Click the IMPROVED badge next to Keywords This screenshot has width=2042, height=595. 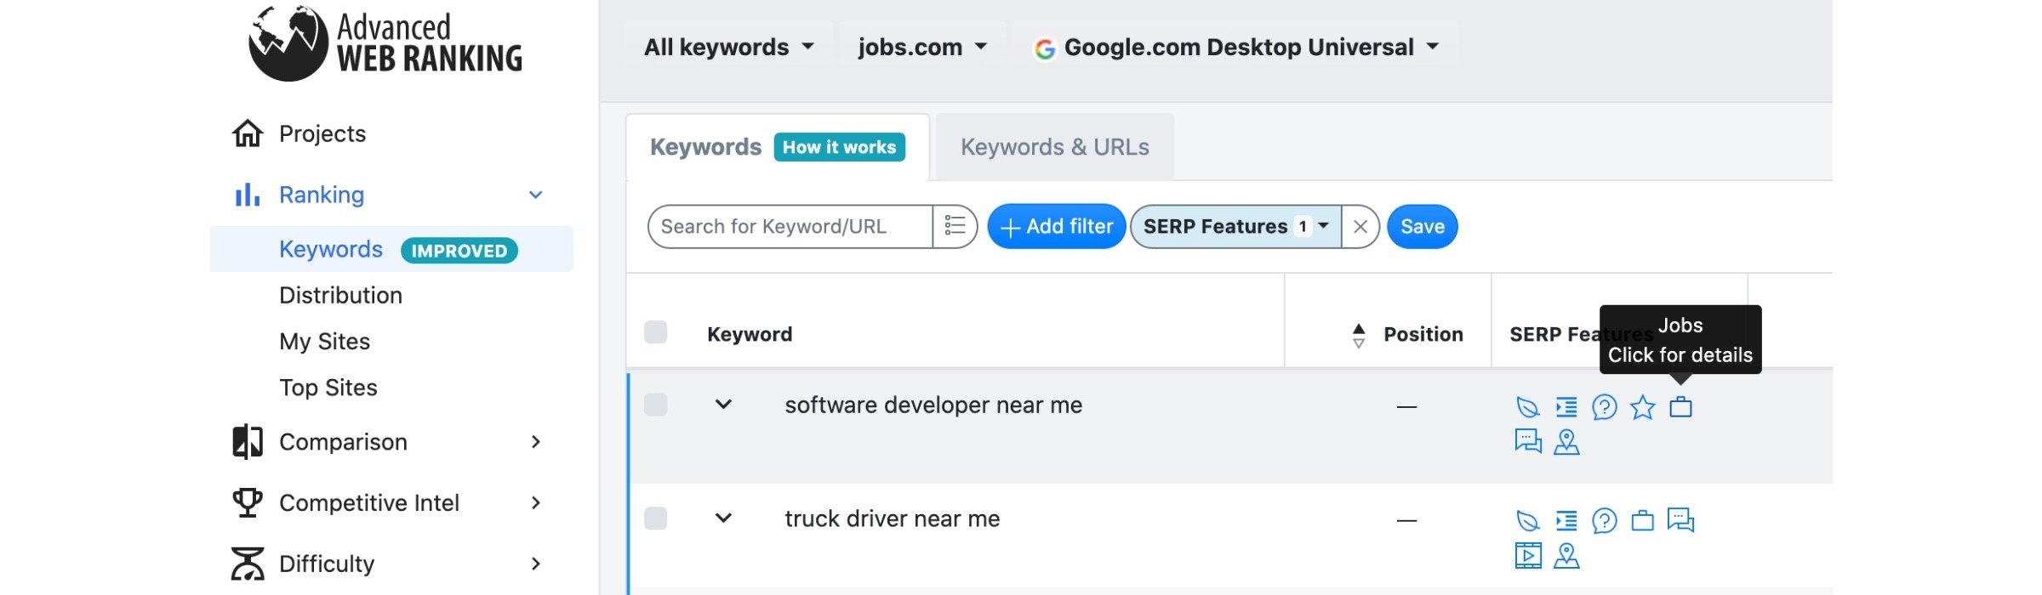(x=459, y=251)
